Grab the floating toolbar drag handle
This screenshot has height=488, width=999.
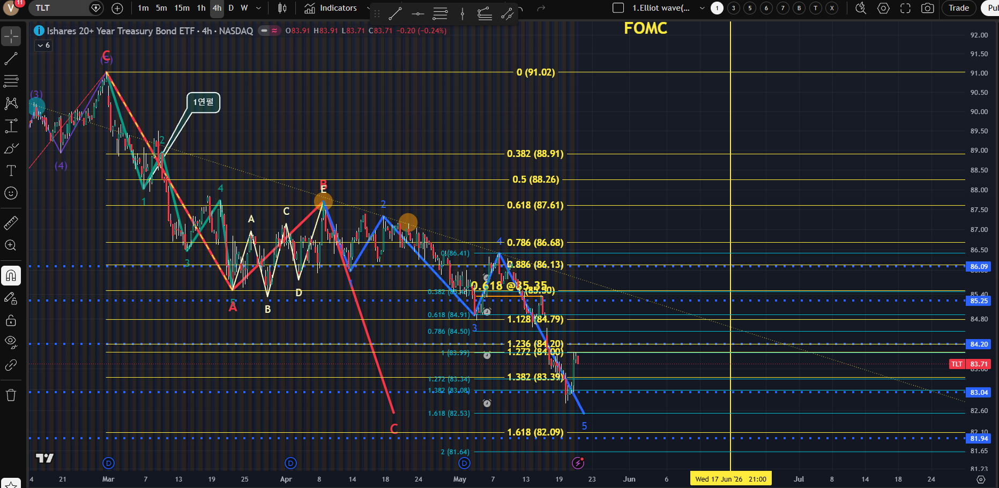point(377,14)
